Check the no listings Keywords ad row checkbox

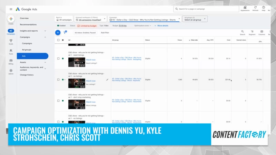click(x=58, y=80)
